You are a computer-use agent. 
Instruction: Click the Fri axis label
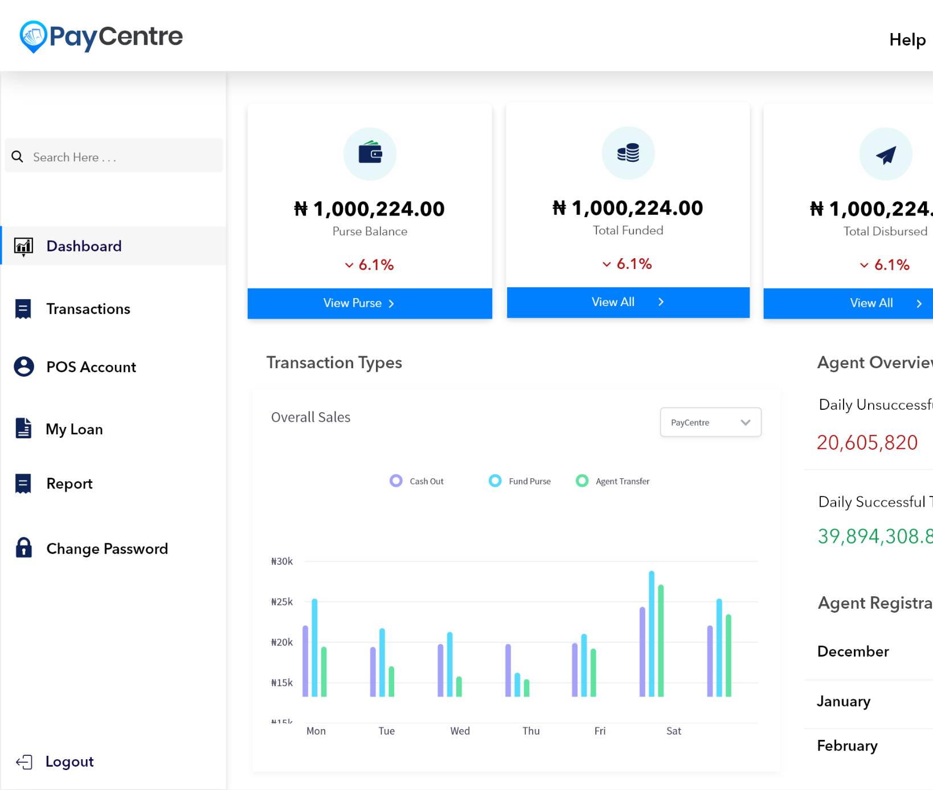click(600, 731)
